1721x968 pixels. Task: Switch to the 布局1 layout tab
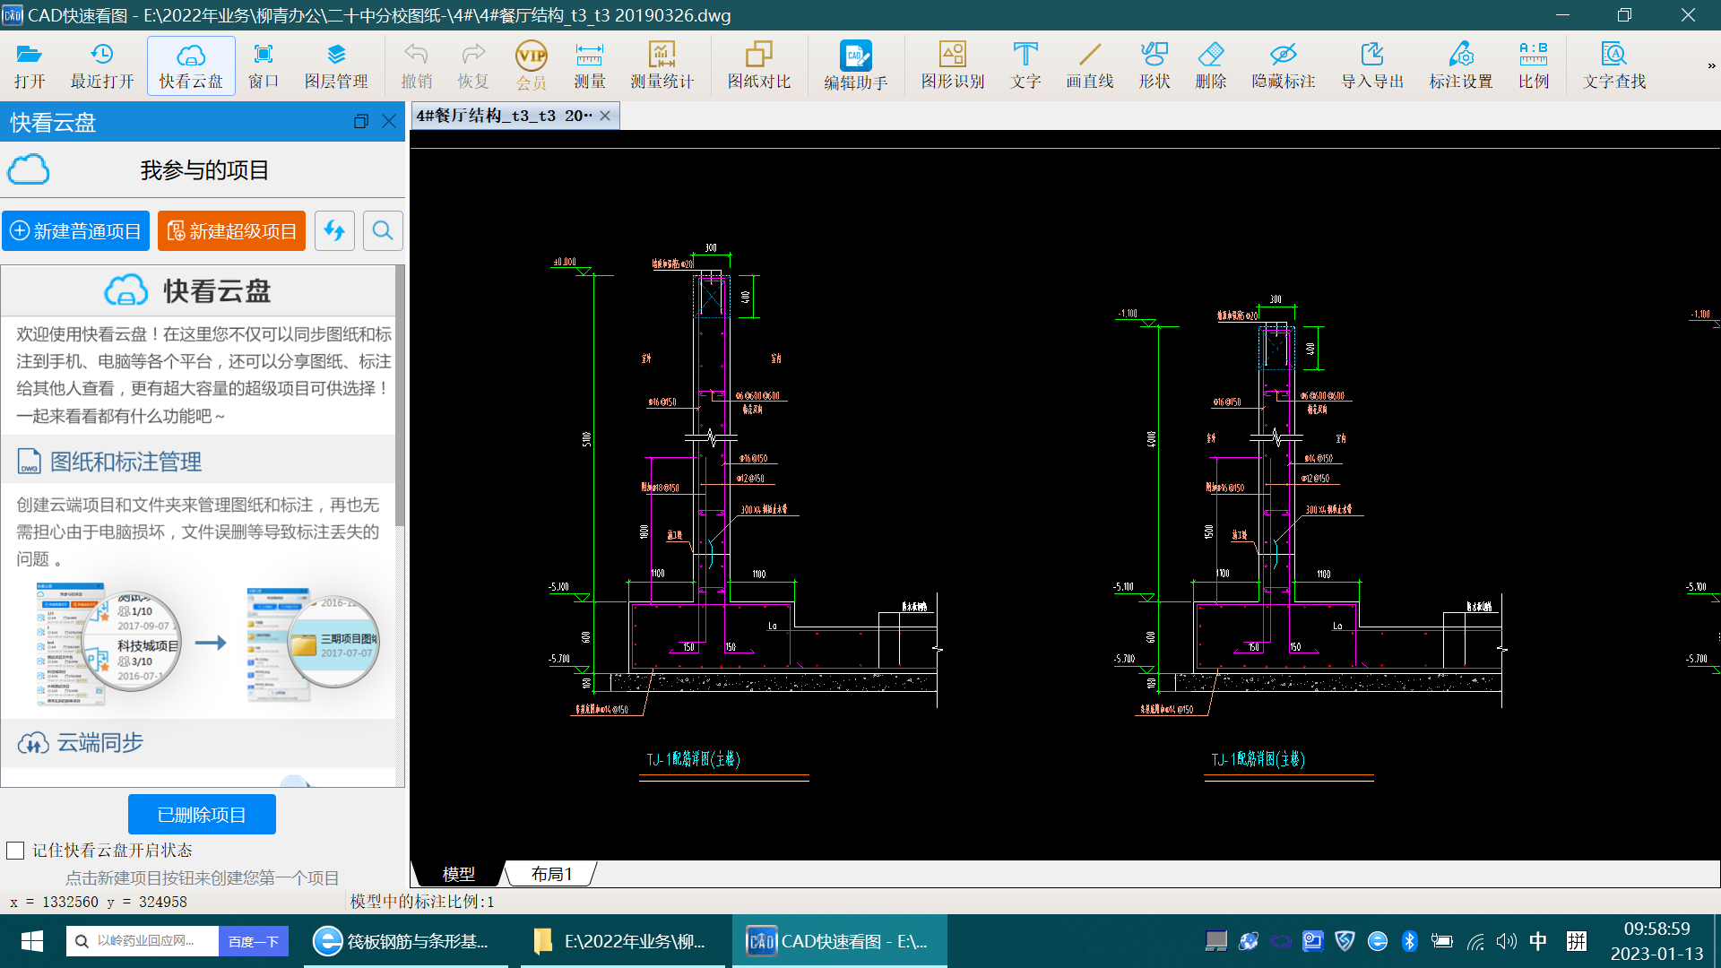click(x=551, y=874)
